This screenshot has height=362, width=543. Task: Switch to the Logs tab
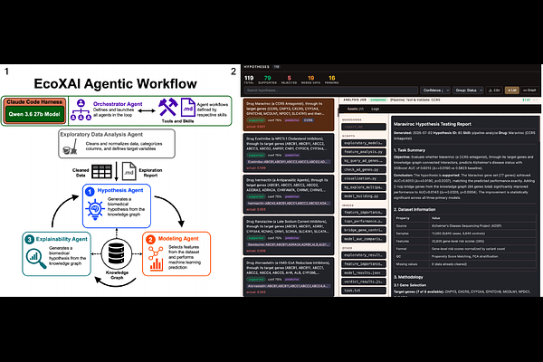[376, 109]
